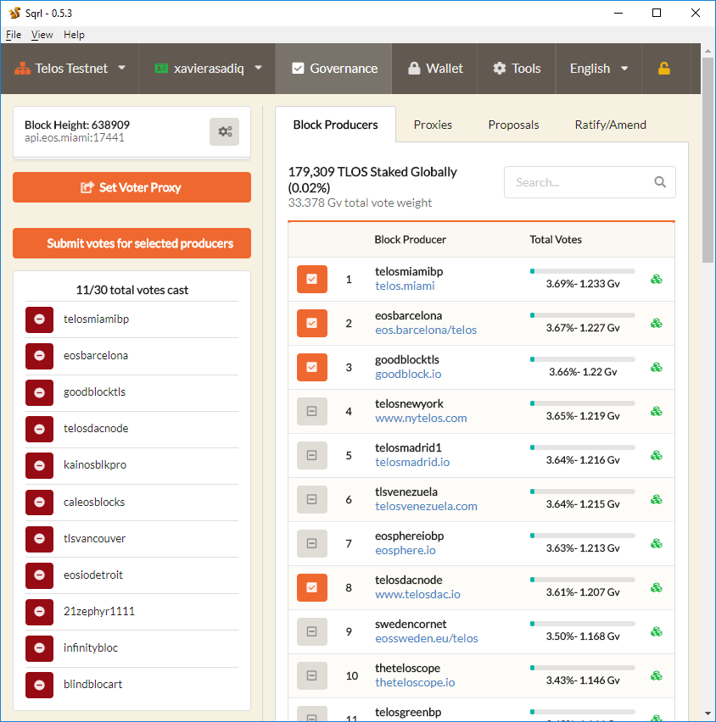Viewport: 716px width, 722px height.
Task: Remove 21zephyr1111 from votes cast list
Action: point(39,611)
